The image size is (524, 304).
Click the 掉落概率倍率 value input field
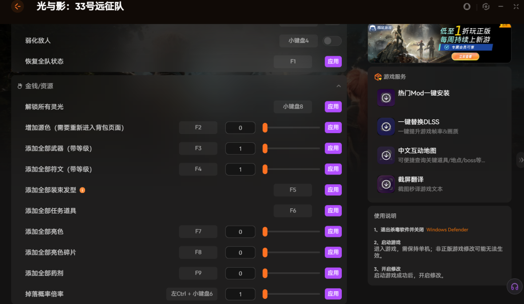tap(240, 294)
